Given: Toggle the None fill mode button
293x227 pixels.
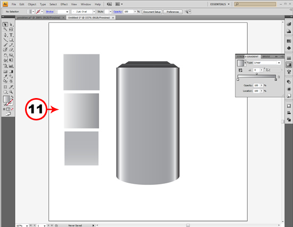Looking at the screenshot, I should [12, 109].
